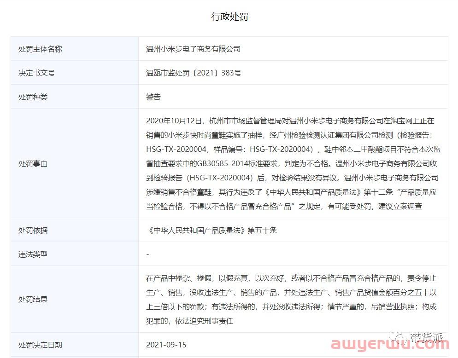This screenshot has width=458, height=358.
Task: Click company name 温州小米步电子商务有限公司 in first row
Action: click(193, 49)
